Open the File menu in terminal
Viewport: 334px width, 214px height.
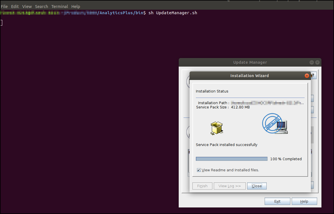pyautogui.click(x=4, y=7)
